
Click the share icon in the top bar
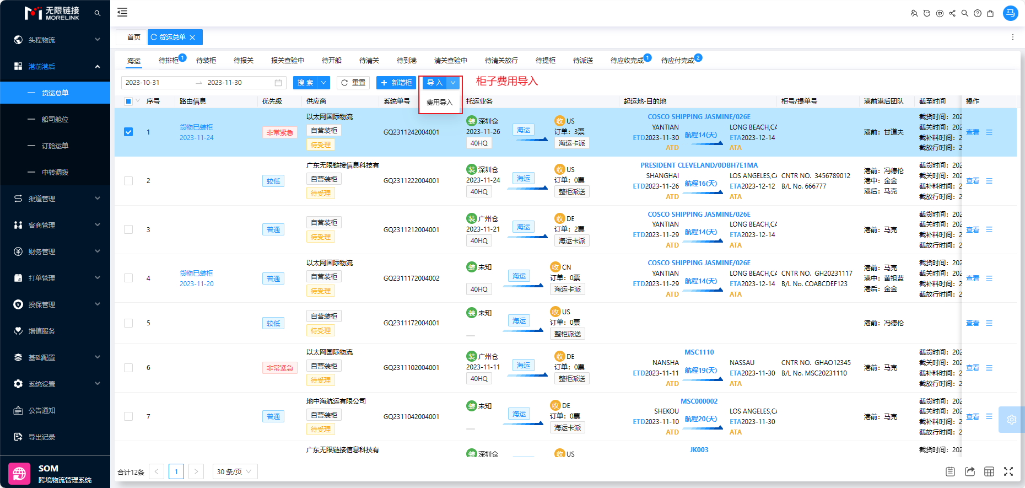pos(952,13)
